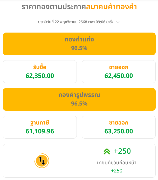This screenshot has height=180, width=158.
Task: Click the small +250 below comparison text
Action: (x=117, y=171)
